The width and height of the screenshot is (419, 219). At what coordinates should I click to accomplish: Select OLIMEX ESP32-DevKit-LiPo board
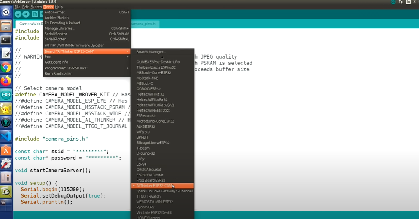(x=162, y=61)
